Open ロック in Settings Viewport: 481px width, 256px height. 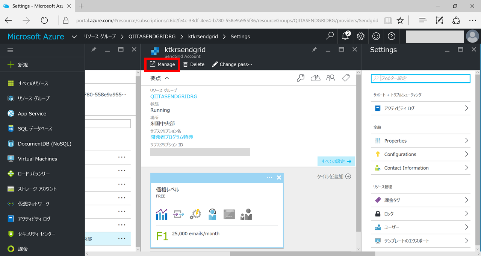click(420, 213)
